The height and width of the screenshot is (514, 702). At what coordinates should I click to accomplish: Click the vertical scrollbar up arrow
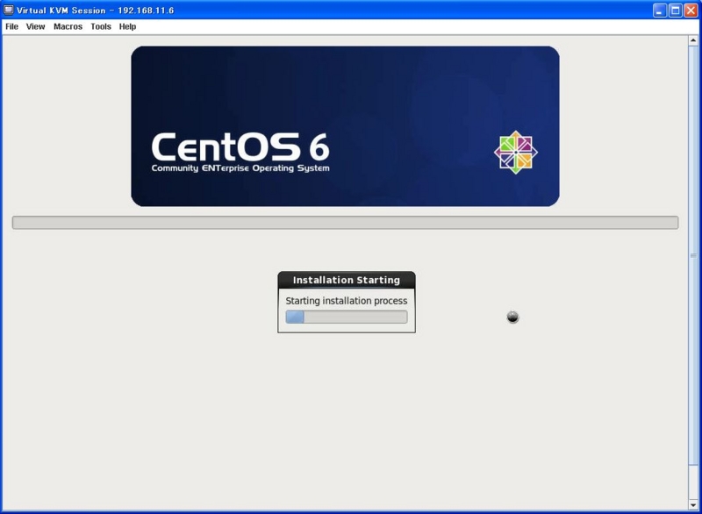693,40
